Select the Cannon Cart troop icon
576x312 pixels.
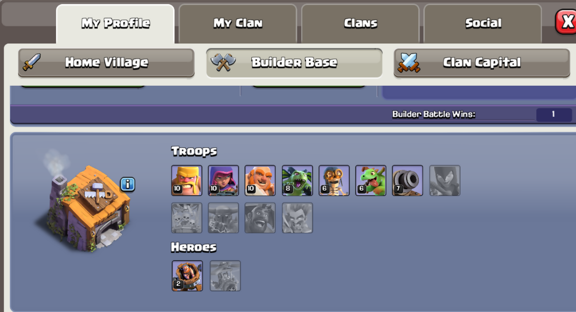(x=407, y=180)
